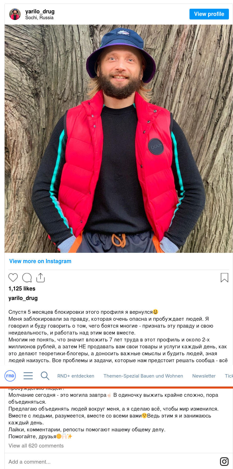Save the post with the bookmark icon
Screen dimensions: 233x469
[x=225, y=278]
